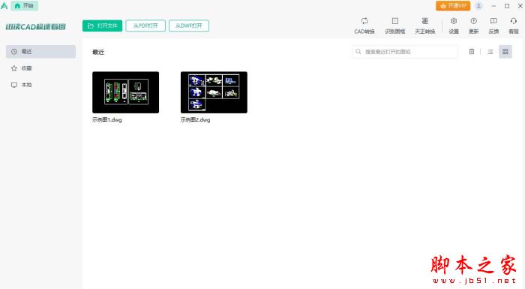Click the trash icon beside search box
Viewport: 525px width, 289px height.
472,52
